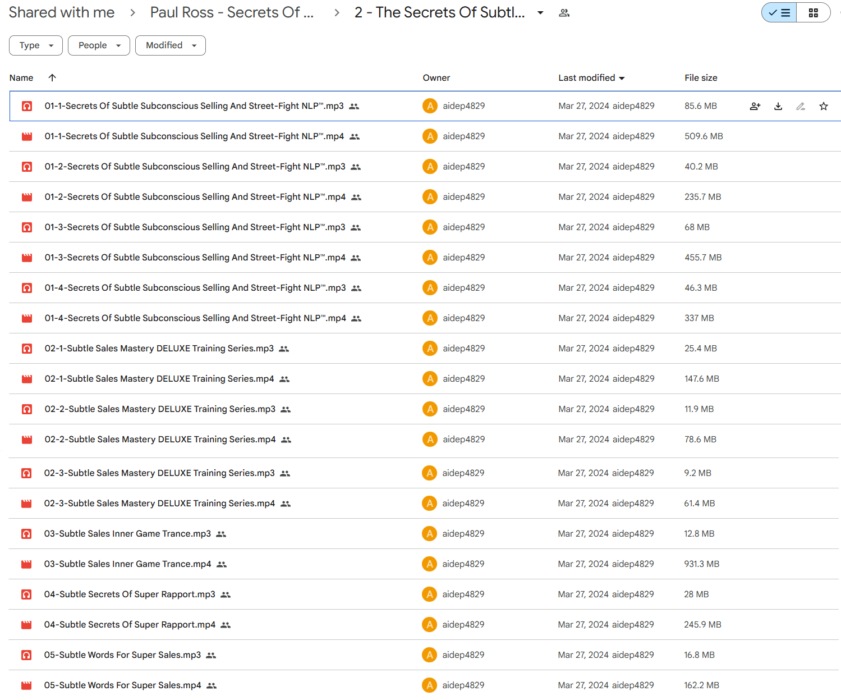841x700 pixels.
Task: Open the People filter dropdown
Action: pyautogui.click(x=99, y=45)
